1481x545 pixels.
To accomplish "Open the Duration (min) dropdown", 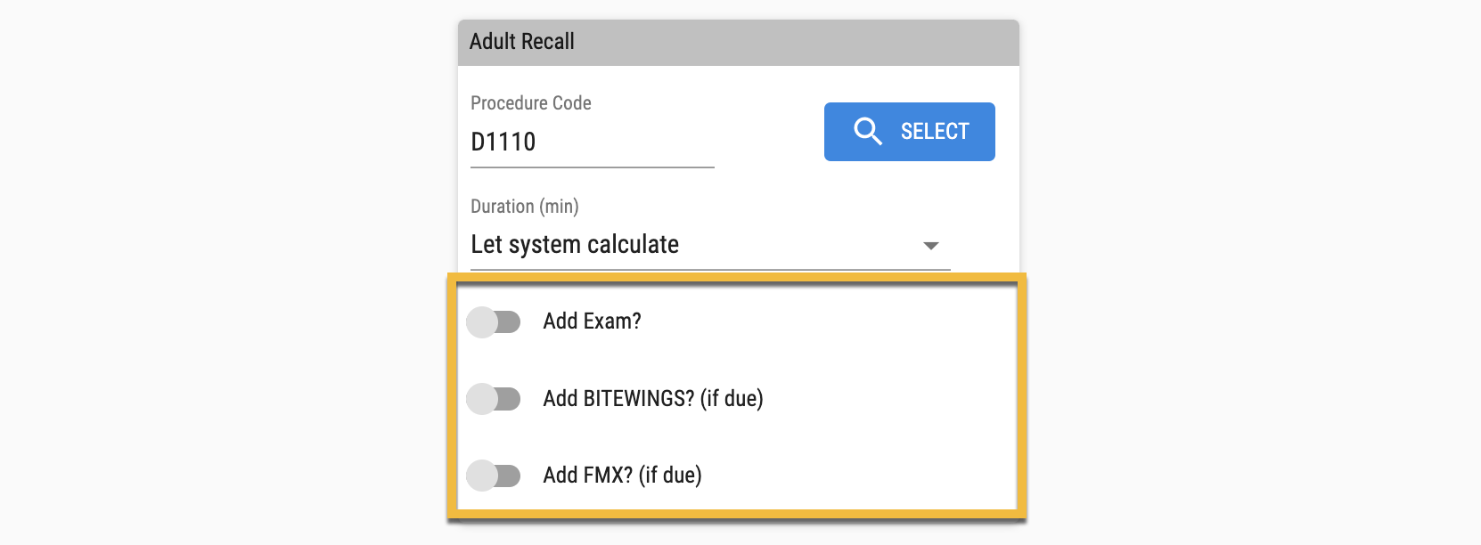I will coord(709,245).
